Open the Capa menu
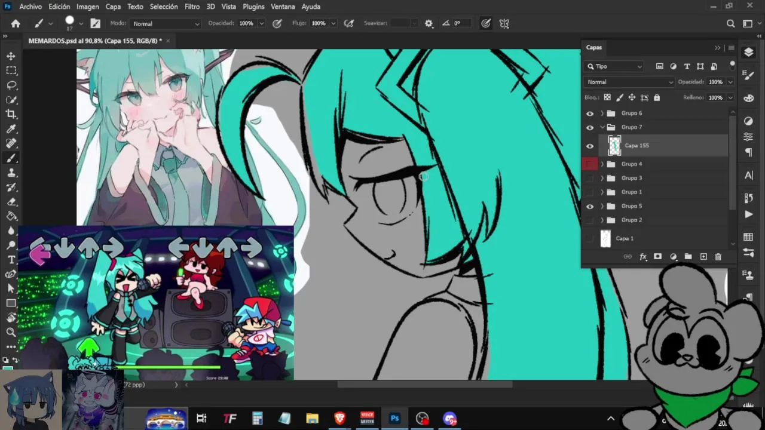This screenshot has width=765, height=430. (x=113, y=7)
